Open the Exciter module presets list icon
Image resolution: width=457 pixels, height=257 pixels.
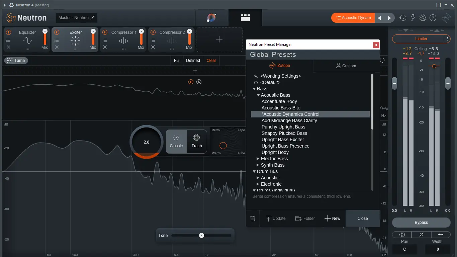coord(57,40)
